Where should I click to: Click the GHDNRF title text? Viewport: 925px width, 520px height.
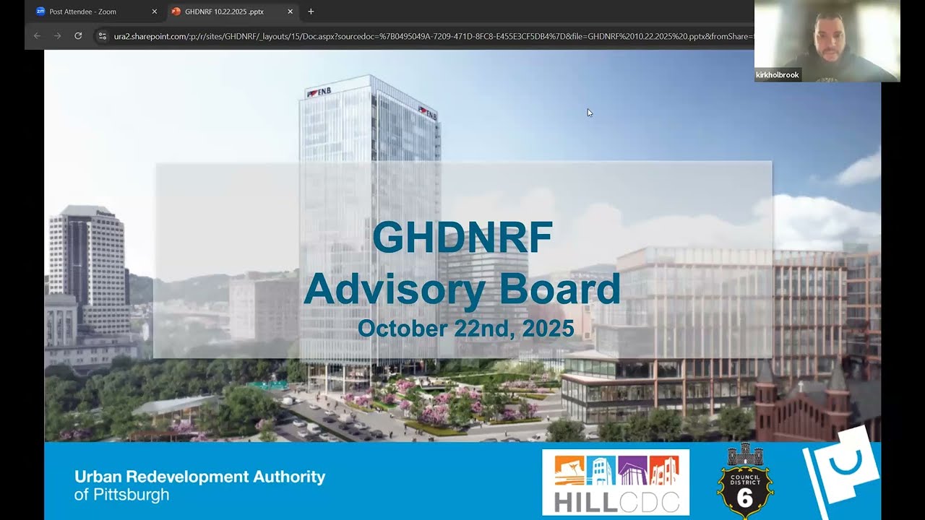[462, 237]
